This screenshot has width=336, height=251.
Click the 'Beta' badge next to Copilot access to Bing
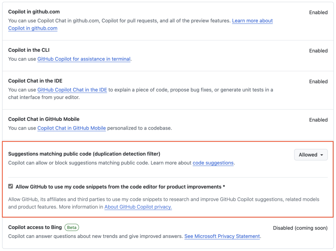(72, 227)
